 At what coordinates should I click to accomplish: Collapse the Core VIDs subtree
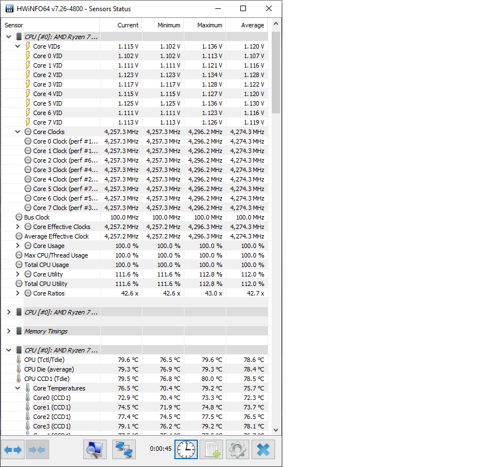tap(17, 46)
